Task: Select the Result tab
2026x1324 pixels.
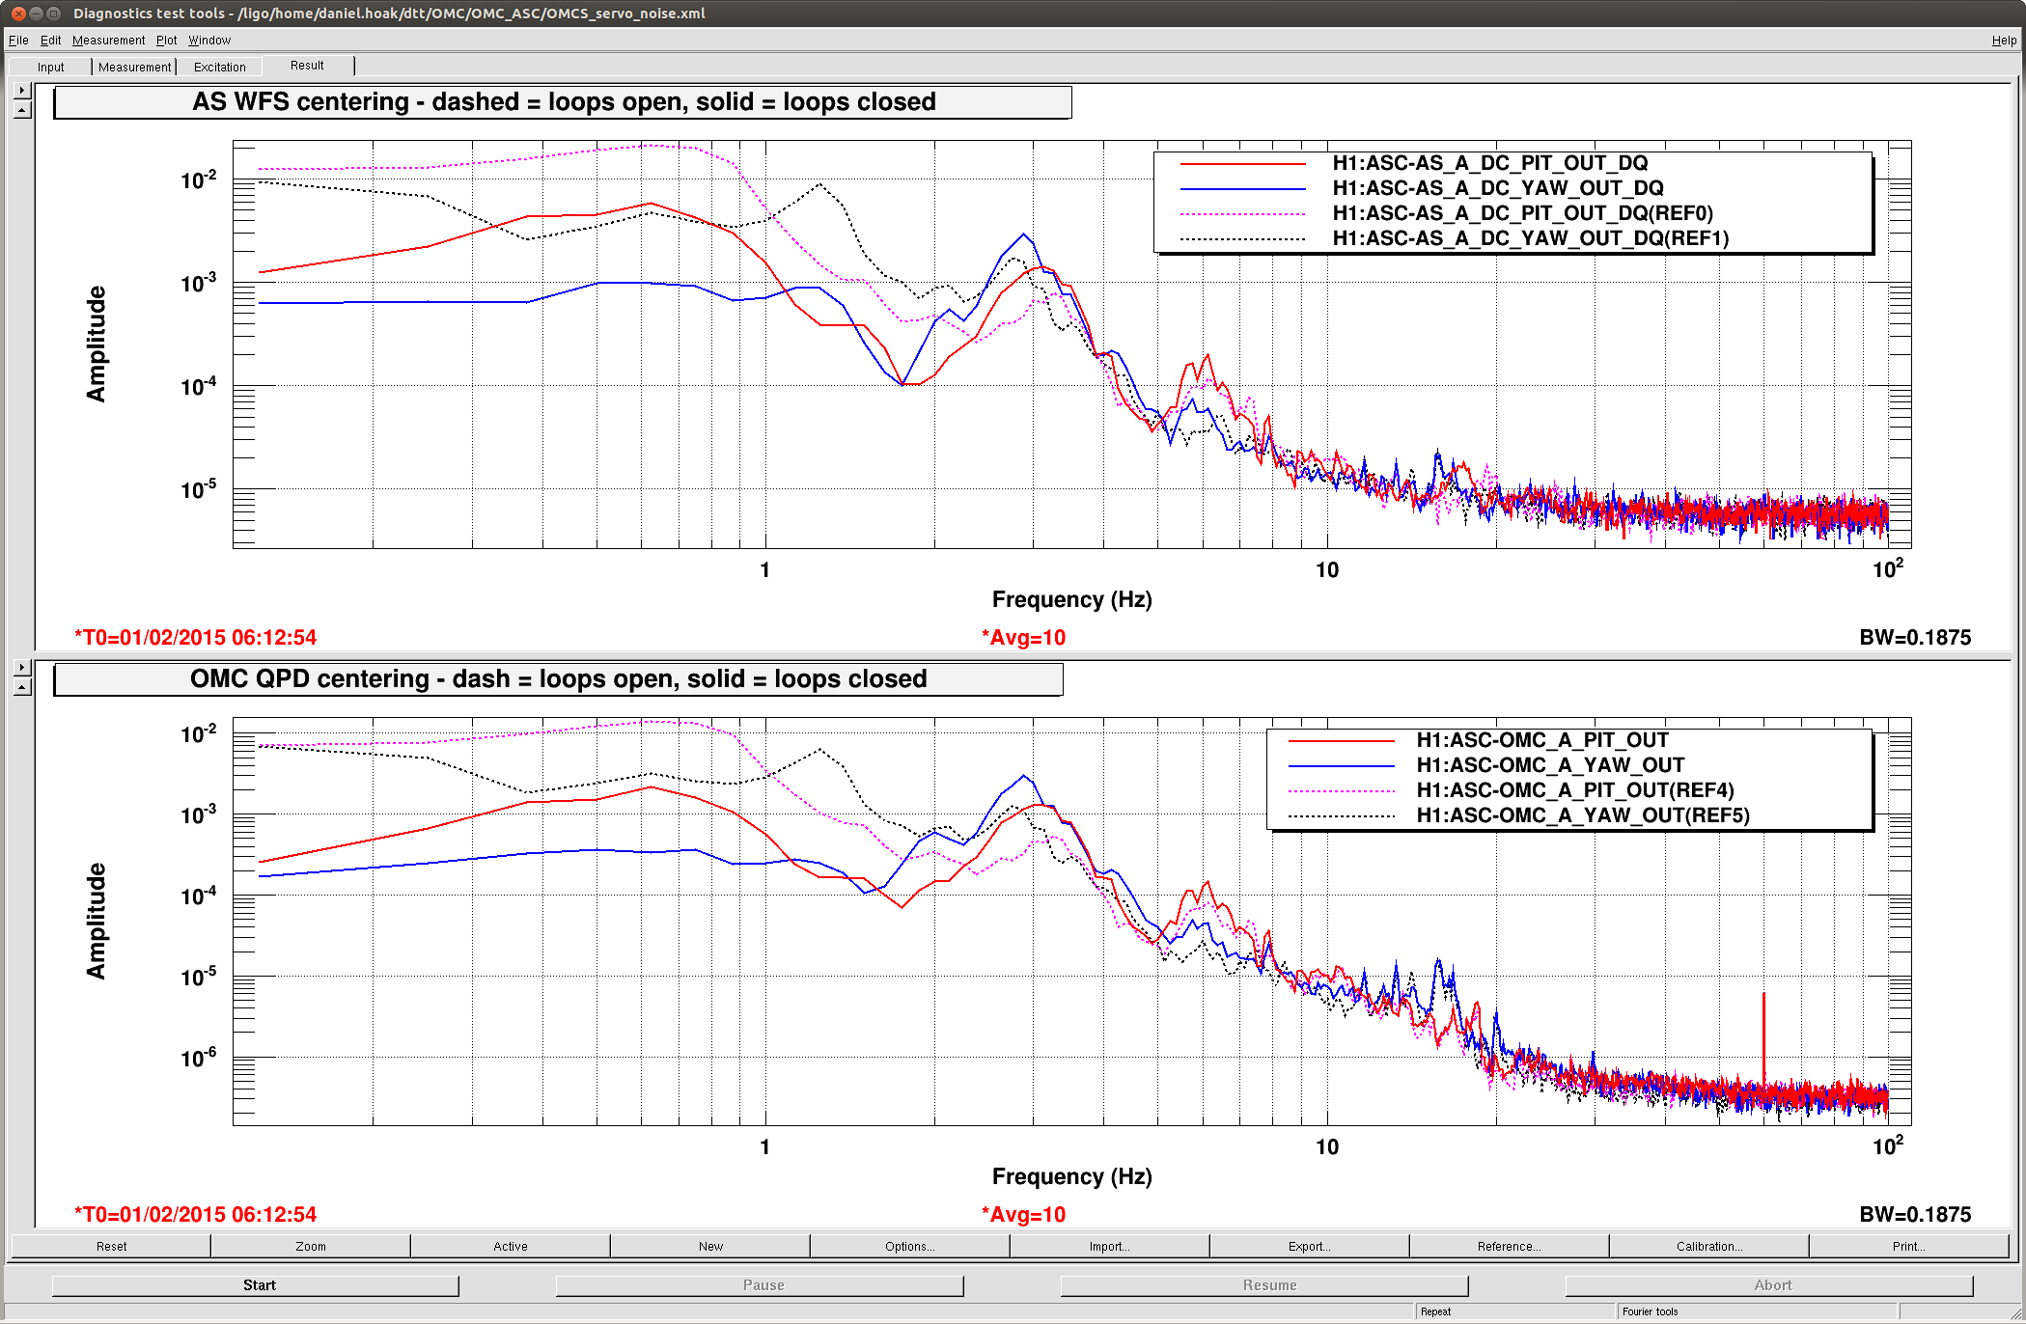Action: pyautogui.click(x=307, y=66)
